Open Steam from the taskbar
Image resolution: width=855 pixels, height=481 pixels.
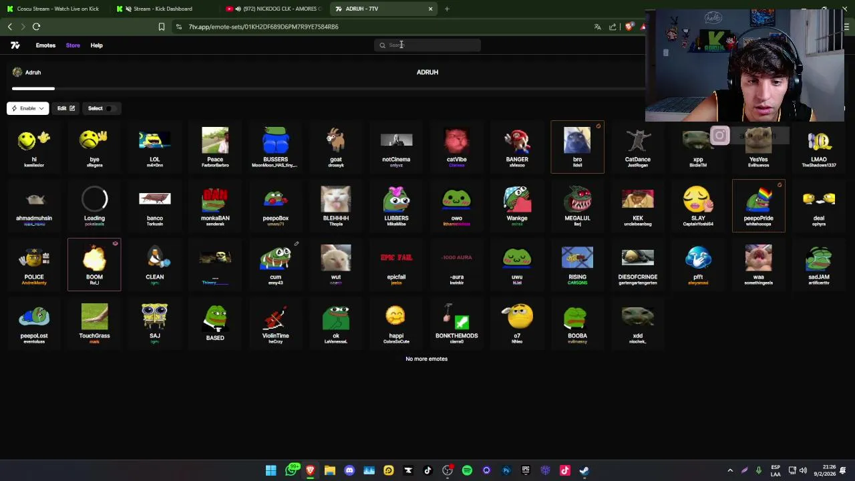[x=584, y=470]
